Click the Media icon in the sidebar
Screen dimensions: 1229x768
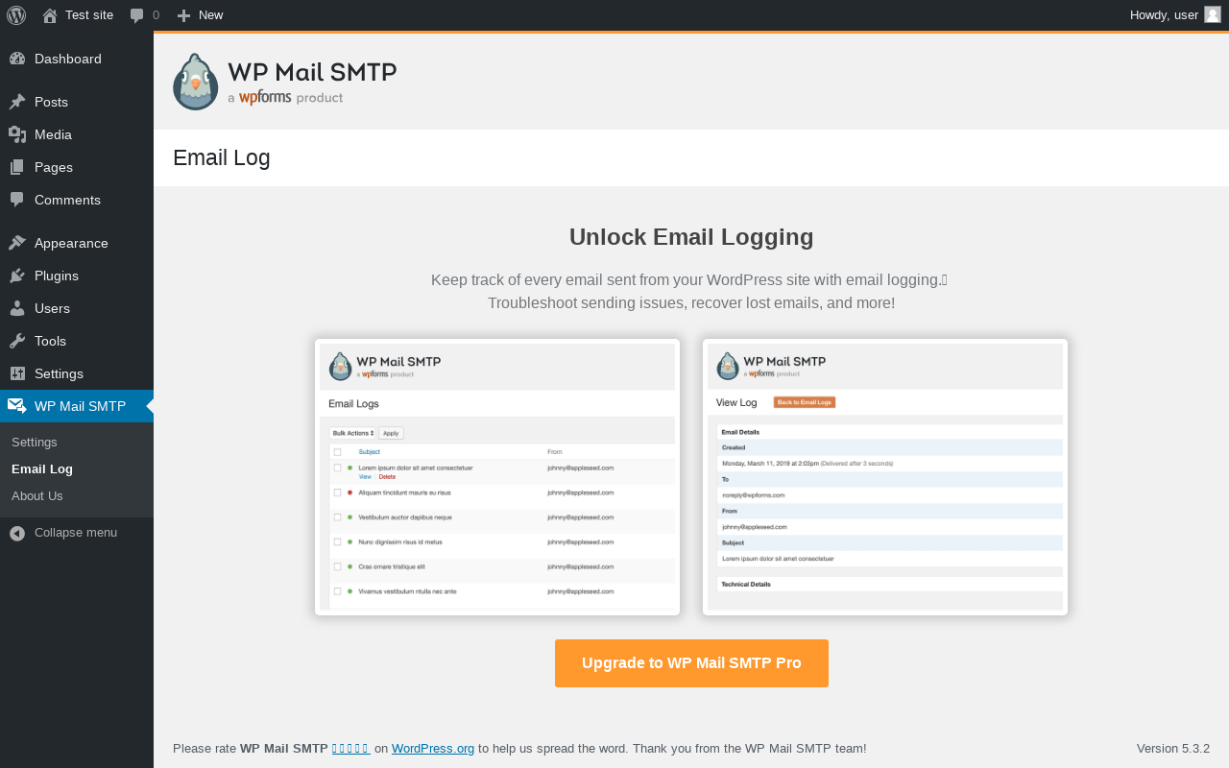17,134
